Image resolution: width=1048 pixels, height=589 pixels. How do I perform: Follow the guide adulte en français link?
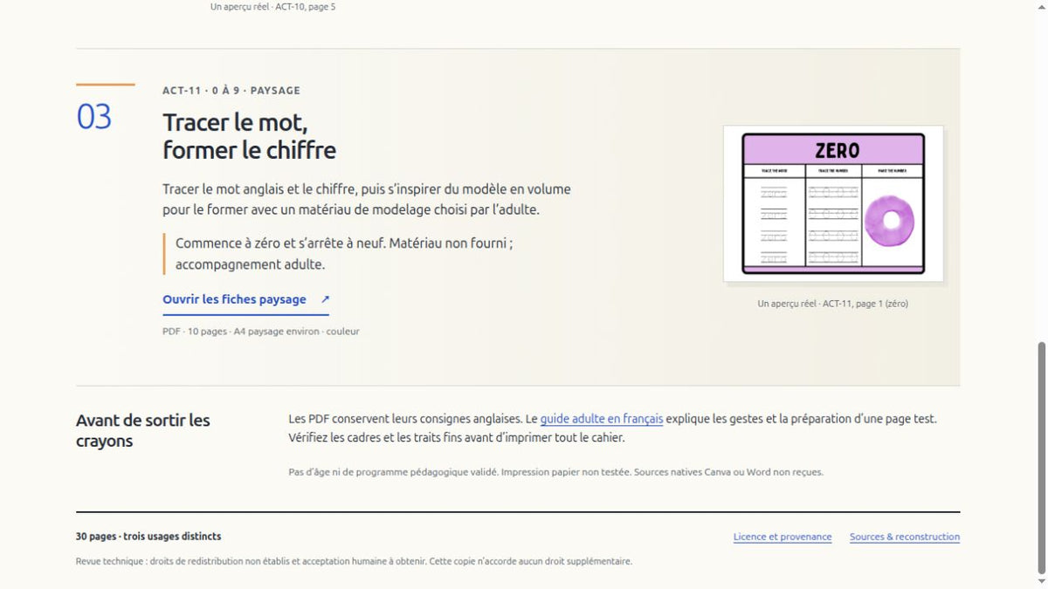tap(601, 419)
